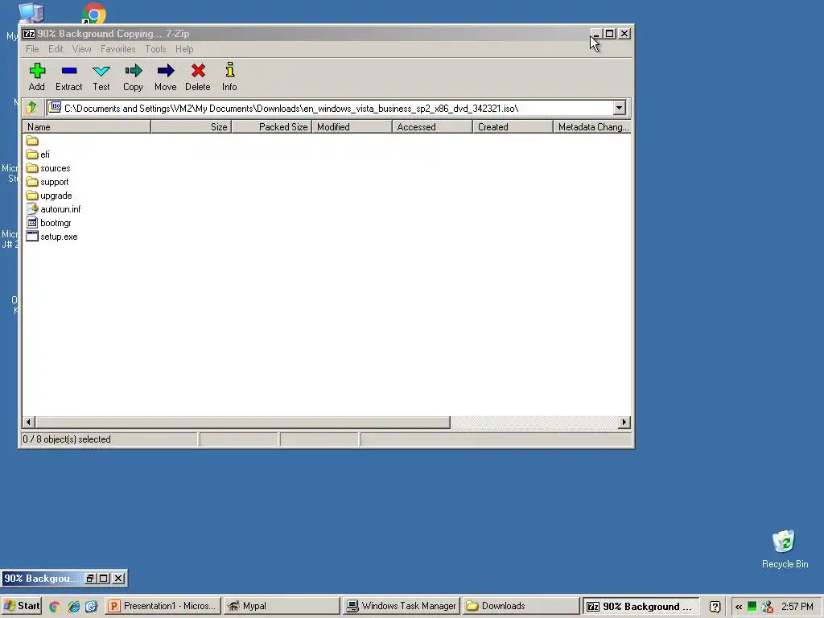Open the Favorites menu
824x618 pixels.
coord(117,49)
